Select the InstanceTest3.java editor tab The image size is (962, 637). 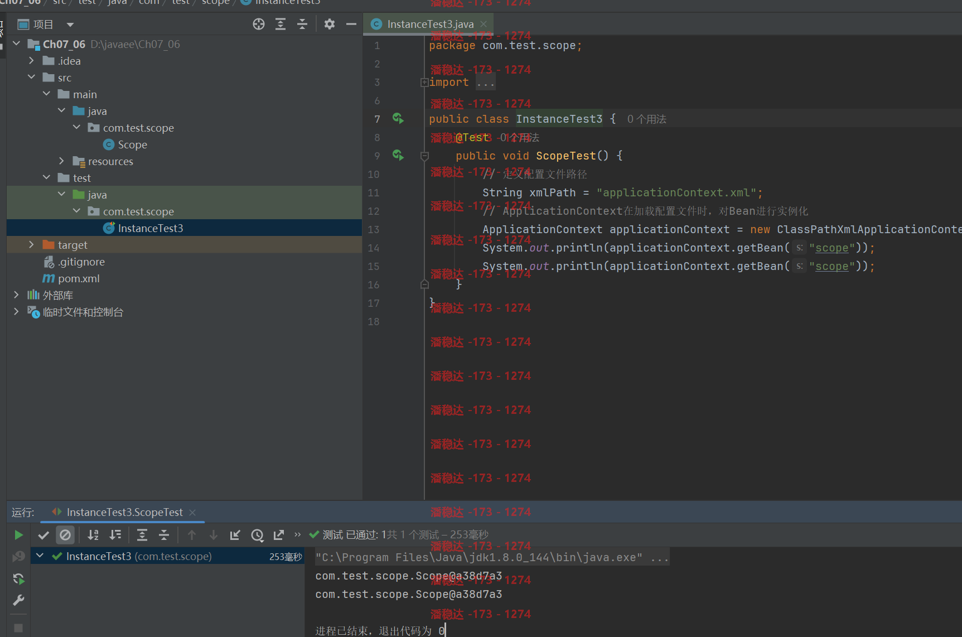click(428, 24)
